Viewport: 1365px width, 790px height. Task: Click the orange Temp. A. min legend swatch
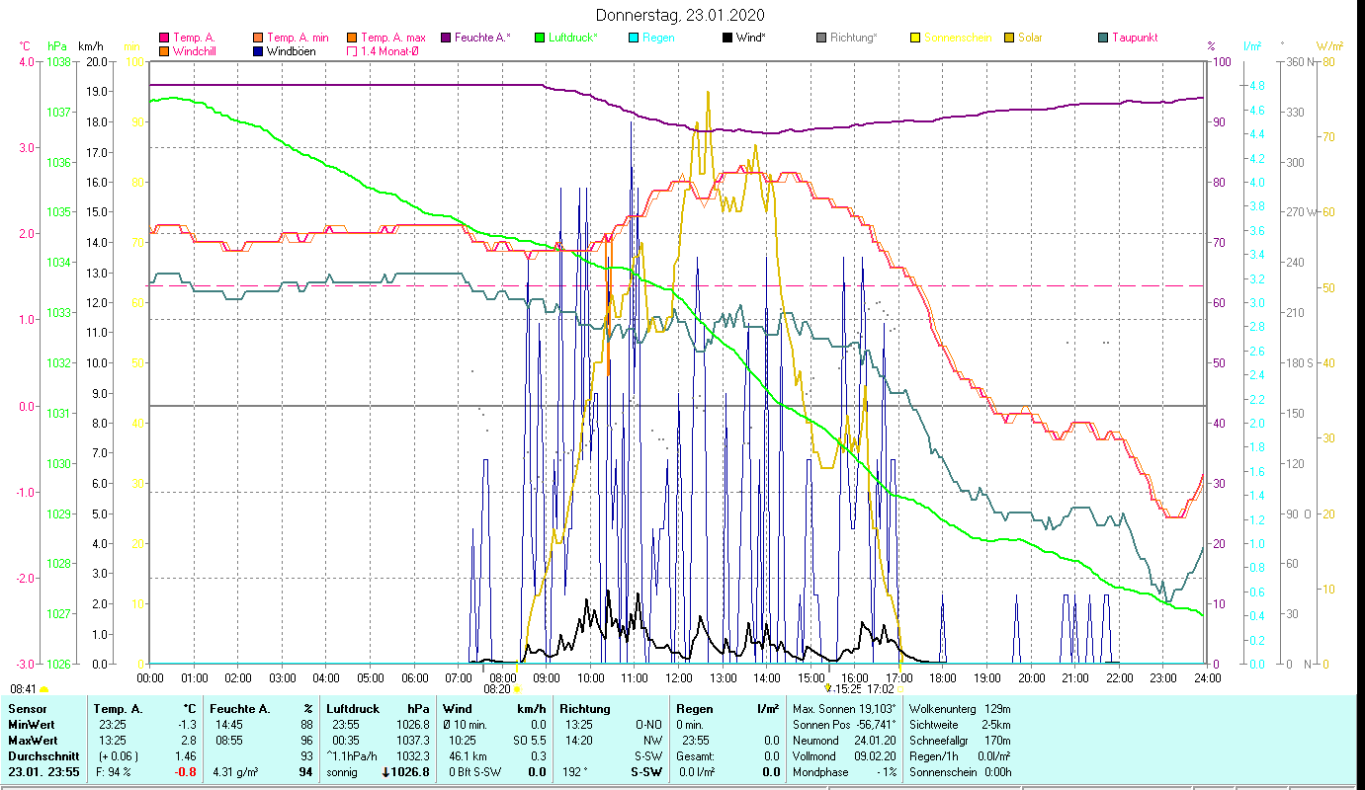(259, 38)
